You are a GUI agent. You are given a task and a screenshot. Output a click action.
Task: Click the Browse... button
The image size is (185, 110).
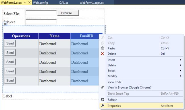[x=68, y=13]
